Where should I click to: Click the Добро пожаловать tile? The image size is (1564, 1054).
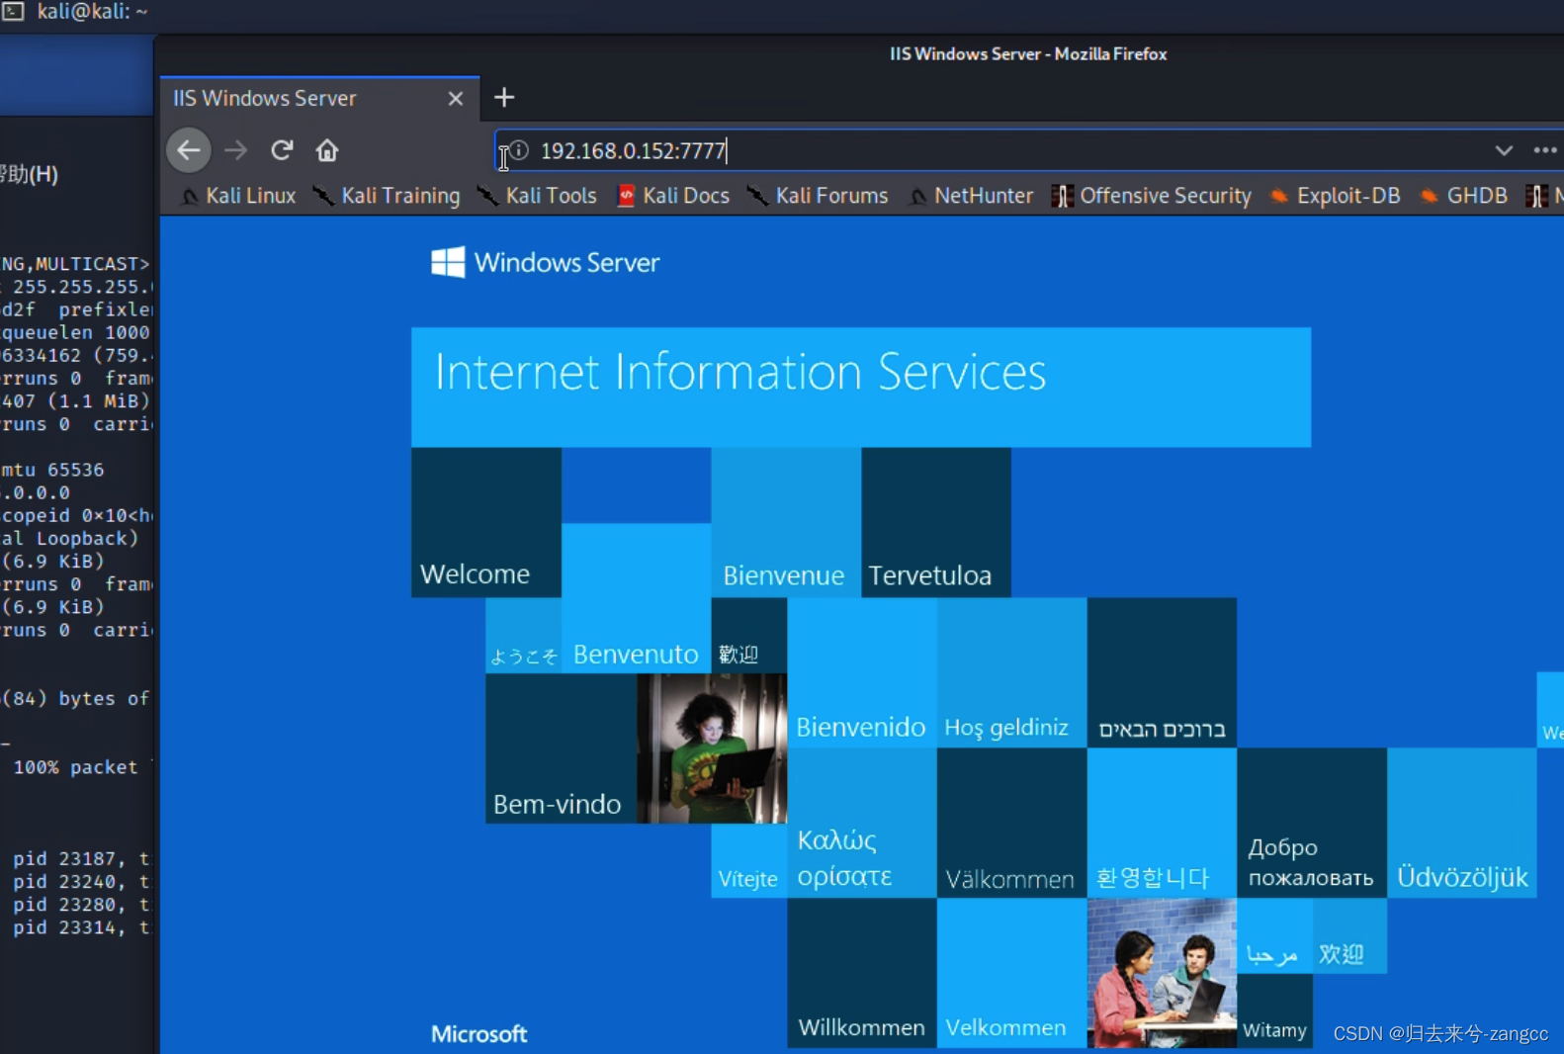1312,823
